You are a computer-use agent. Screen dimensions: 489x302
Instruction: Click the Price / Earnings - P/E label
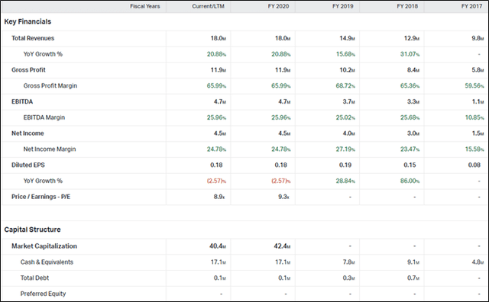(x=40, y=197)
